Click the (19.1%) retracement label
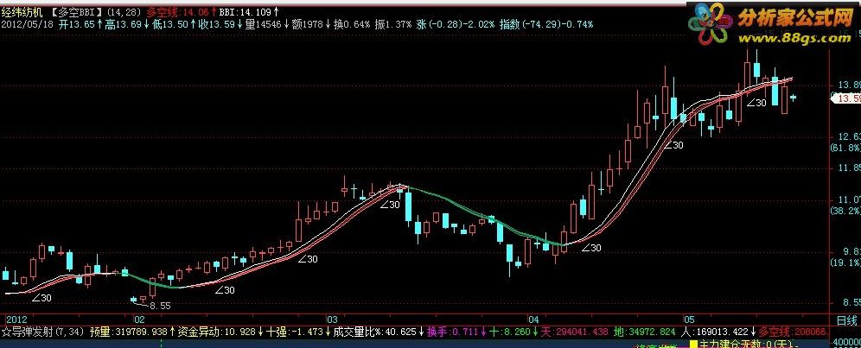 pyautogui.click(x=846, y=263)
